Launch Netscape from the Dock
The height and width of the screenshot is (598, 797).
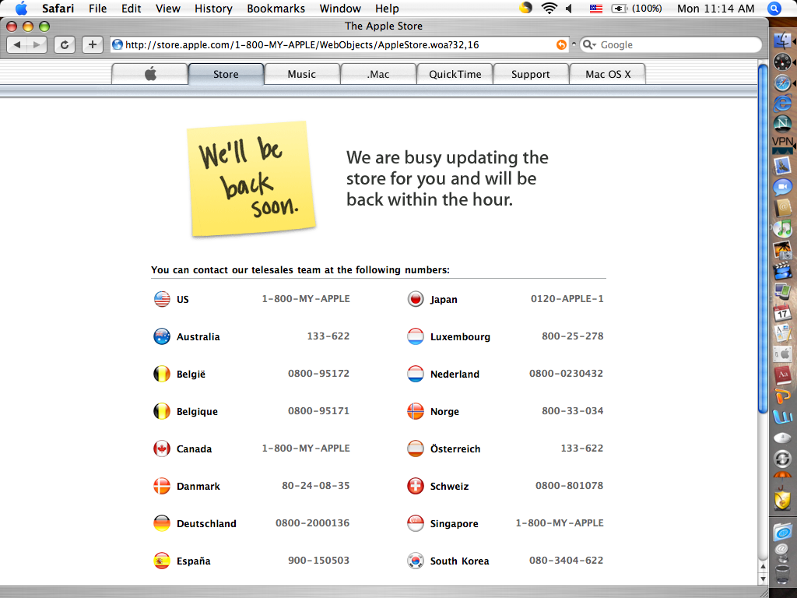(x=782, y=124)
